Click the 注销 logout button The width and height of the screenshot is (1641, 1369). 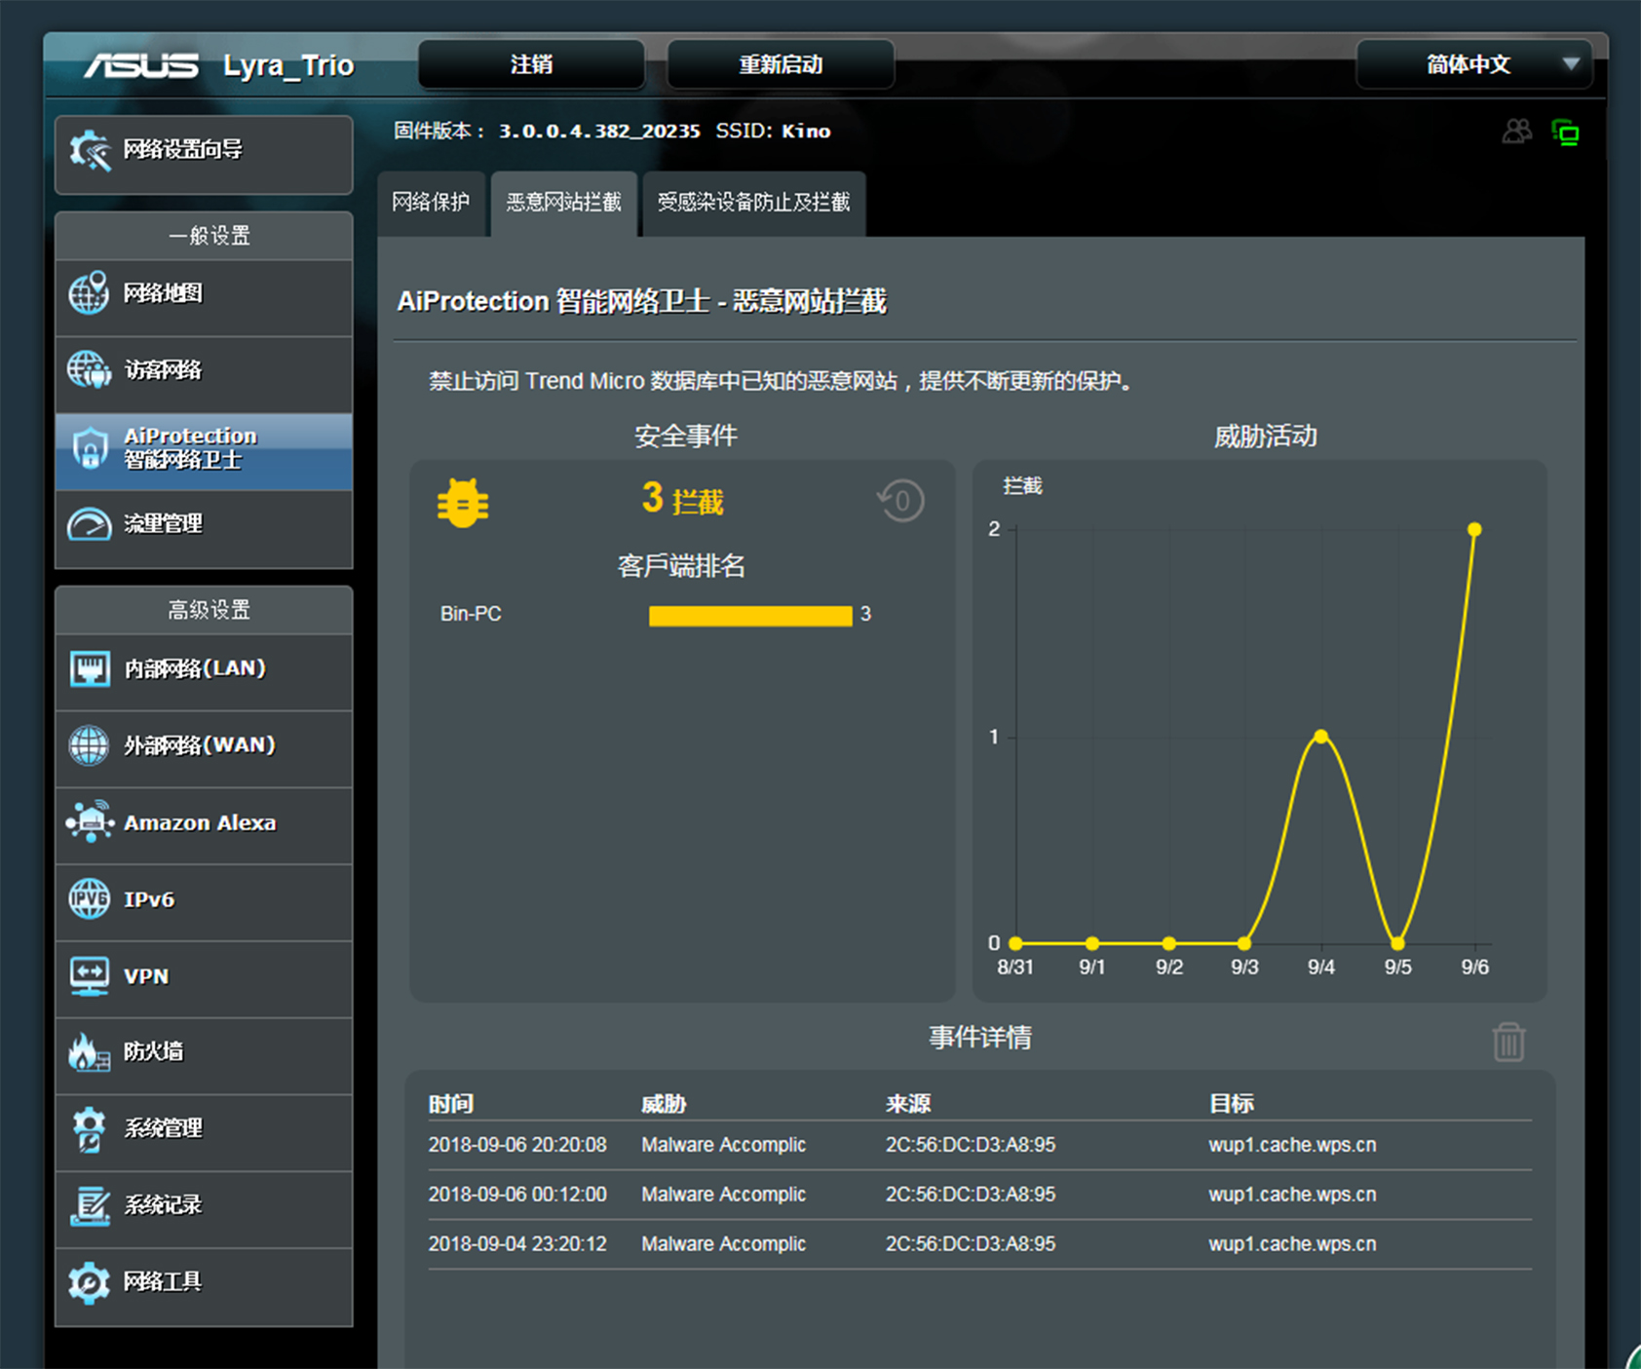pyautogui.click(x=531, y=65)
